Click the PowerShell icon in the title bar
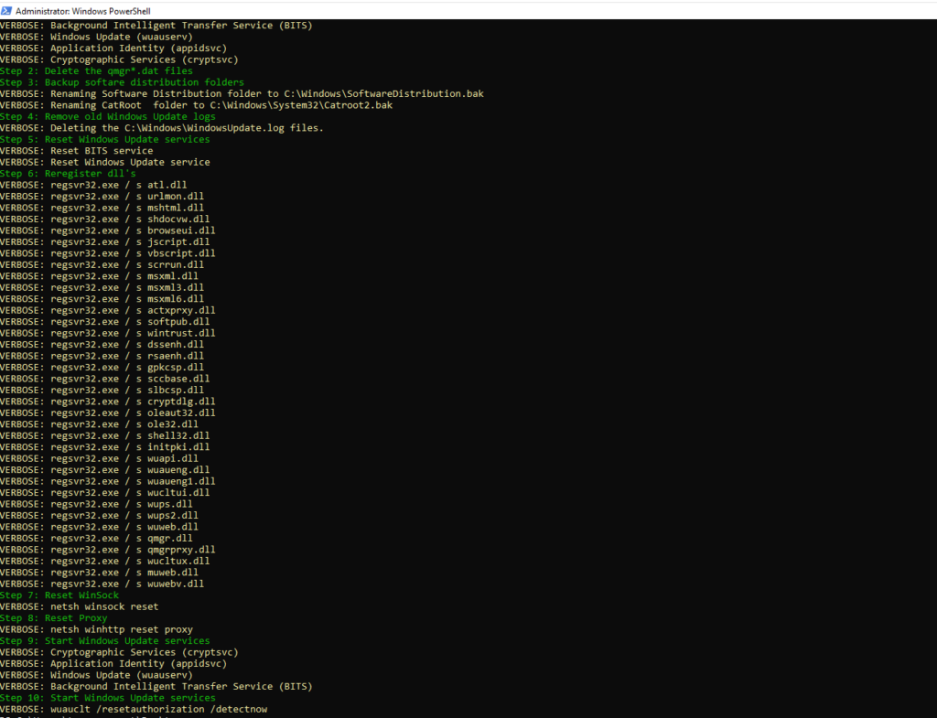The image size is (937, 718). tap(6, 9)
